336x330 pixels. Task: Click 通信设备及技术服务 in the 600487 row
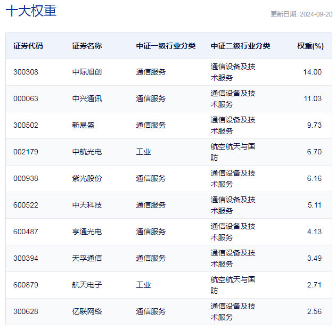tap(233, 232)
